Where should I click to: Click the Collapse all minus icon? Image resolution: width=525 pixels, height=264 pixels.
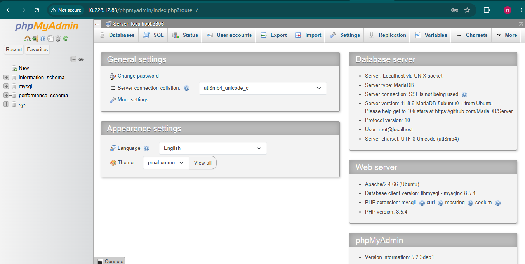[73, 59]
